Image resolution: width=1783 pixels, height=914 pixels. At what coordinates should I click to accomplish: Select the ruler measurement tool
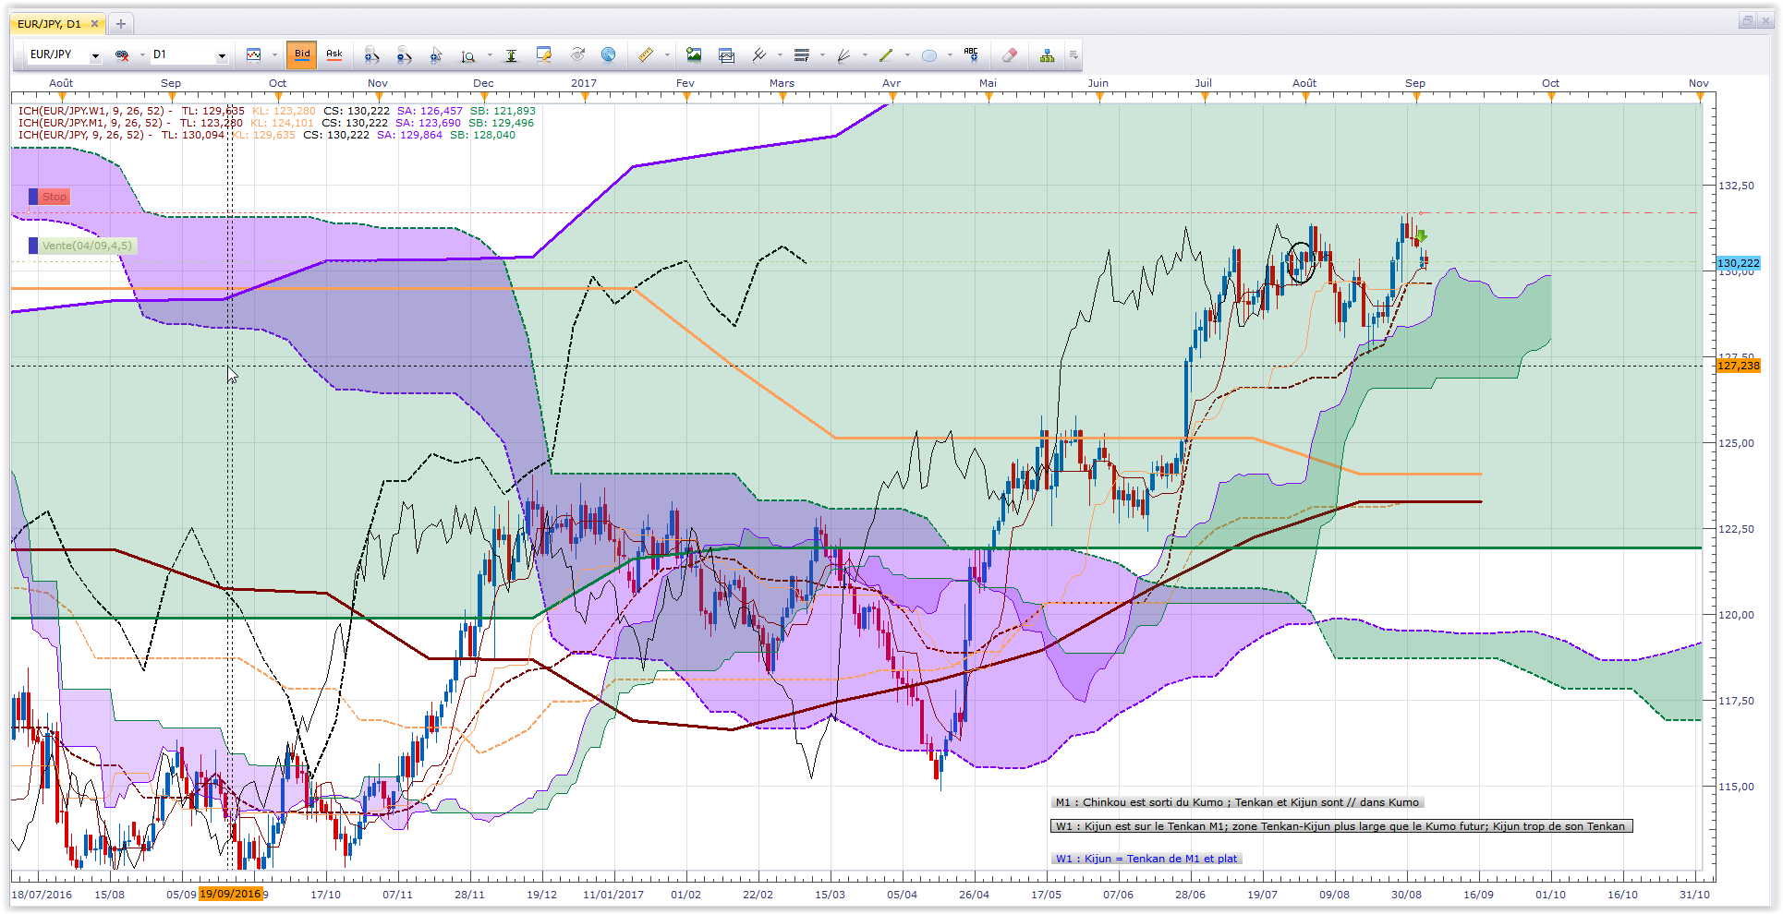point(646,55)
